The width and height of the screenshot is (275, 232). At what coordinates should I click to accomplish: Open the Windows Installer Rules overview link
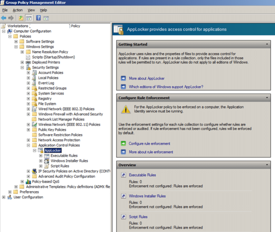pos(147,196)
